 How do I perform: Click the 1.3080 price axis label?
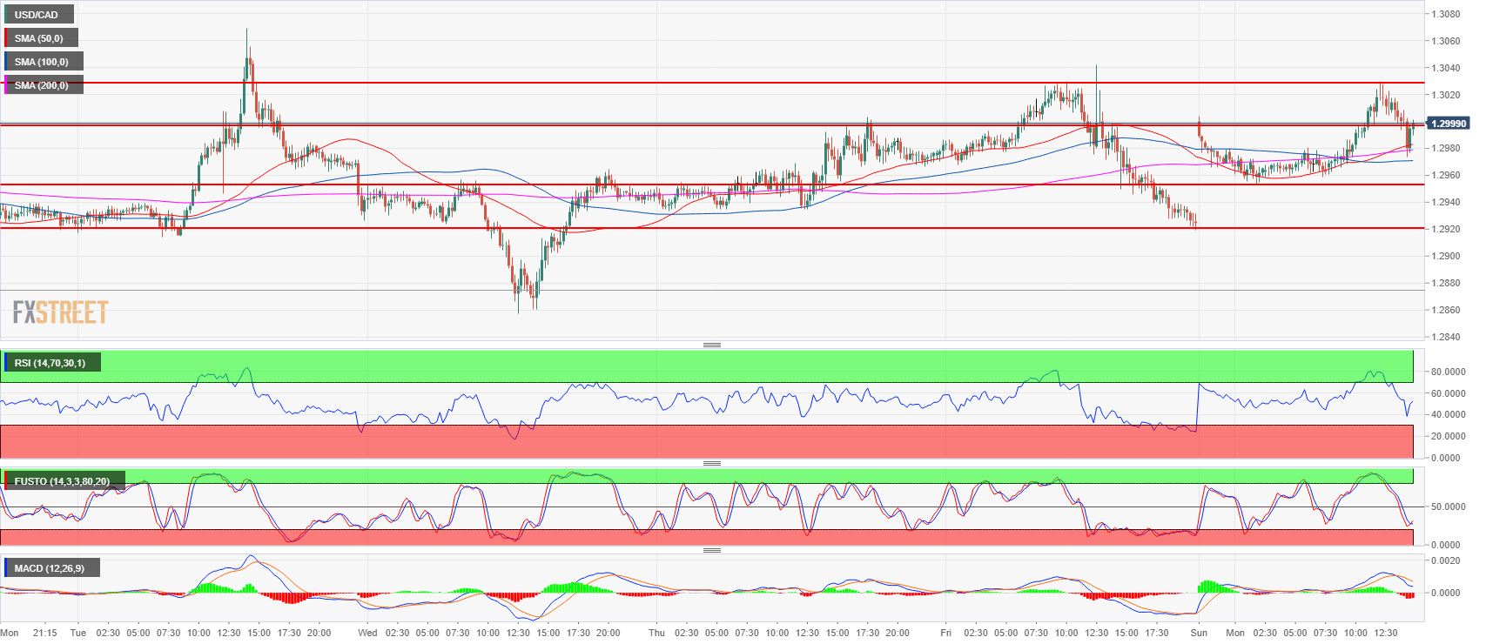(1446, 14)
